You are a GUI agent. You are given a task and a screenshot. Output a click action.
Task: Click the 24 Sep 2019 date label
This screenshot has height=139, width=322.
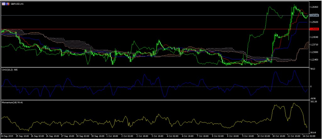(x=7, y=136)
